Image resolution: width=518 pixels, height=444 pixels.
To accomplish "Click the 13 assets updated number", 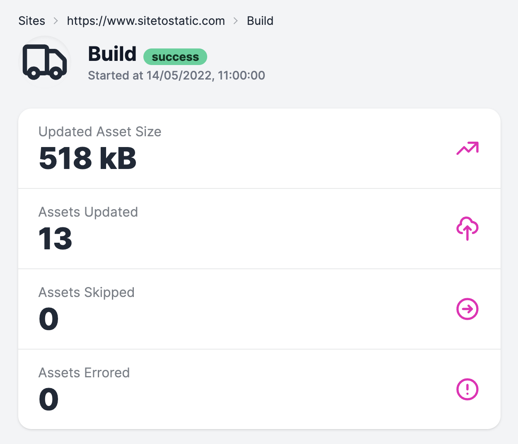I will (x=55, y=239).
